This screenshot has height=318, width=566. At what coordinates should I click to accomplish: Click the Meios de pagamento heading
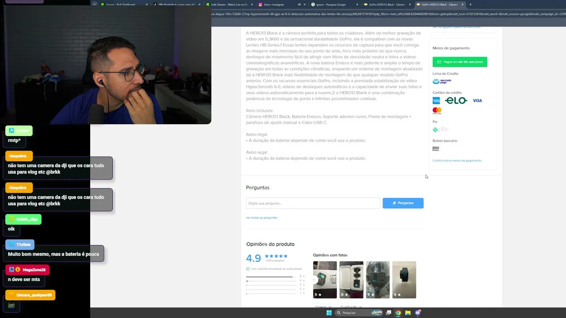pyautogui.click(x=451, y=48)
